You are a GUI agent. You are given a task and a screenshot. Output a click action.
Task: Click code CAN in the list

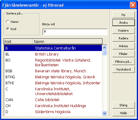[9, 100]
